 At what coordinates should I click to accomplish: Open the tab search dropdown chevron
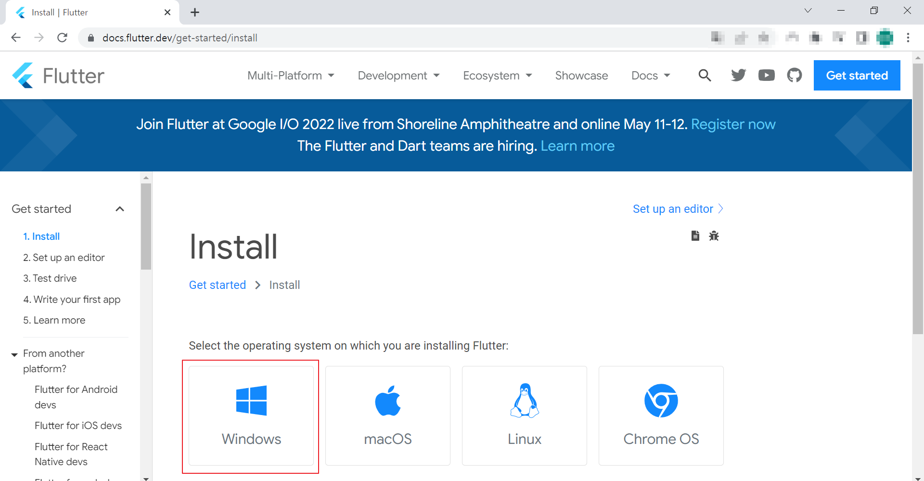(808, 11)
